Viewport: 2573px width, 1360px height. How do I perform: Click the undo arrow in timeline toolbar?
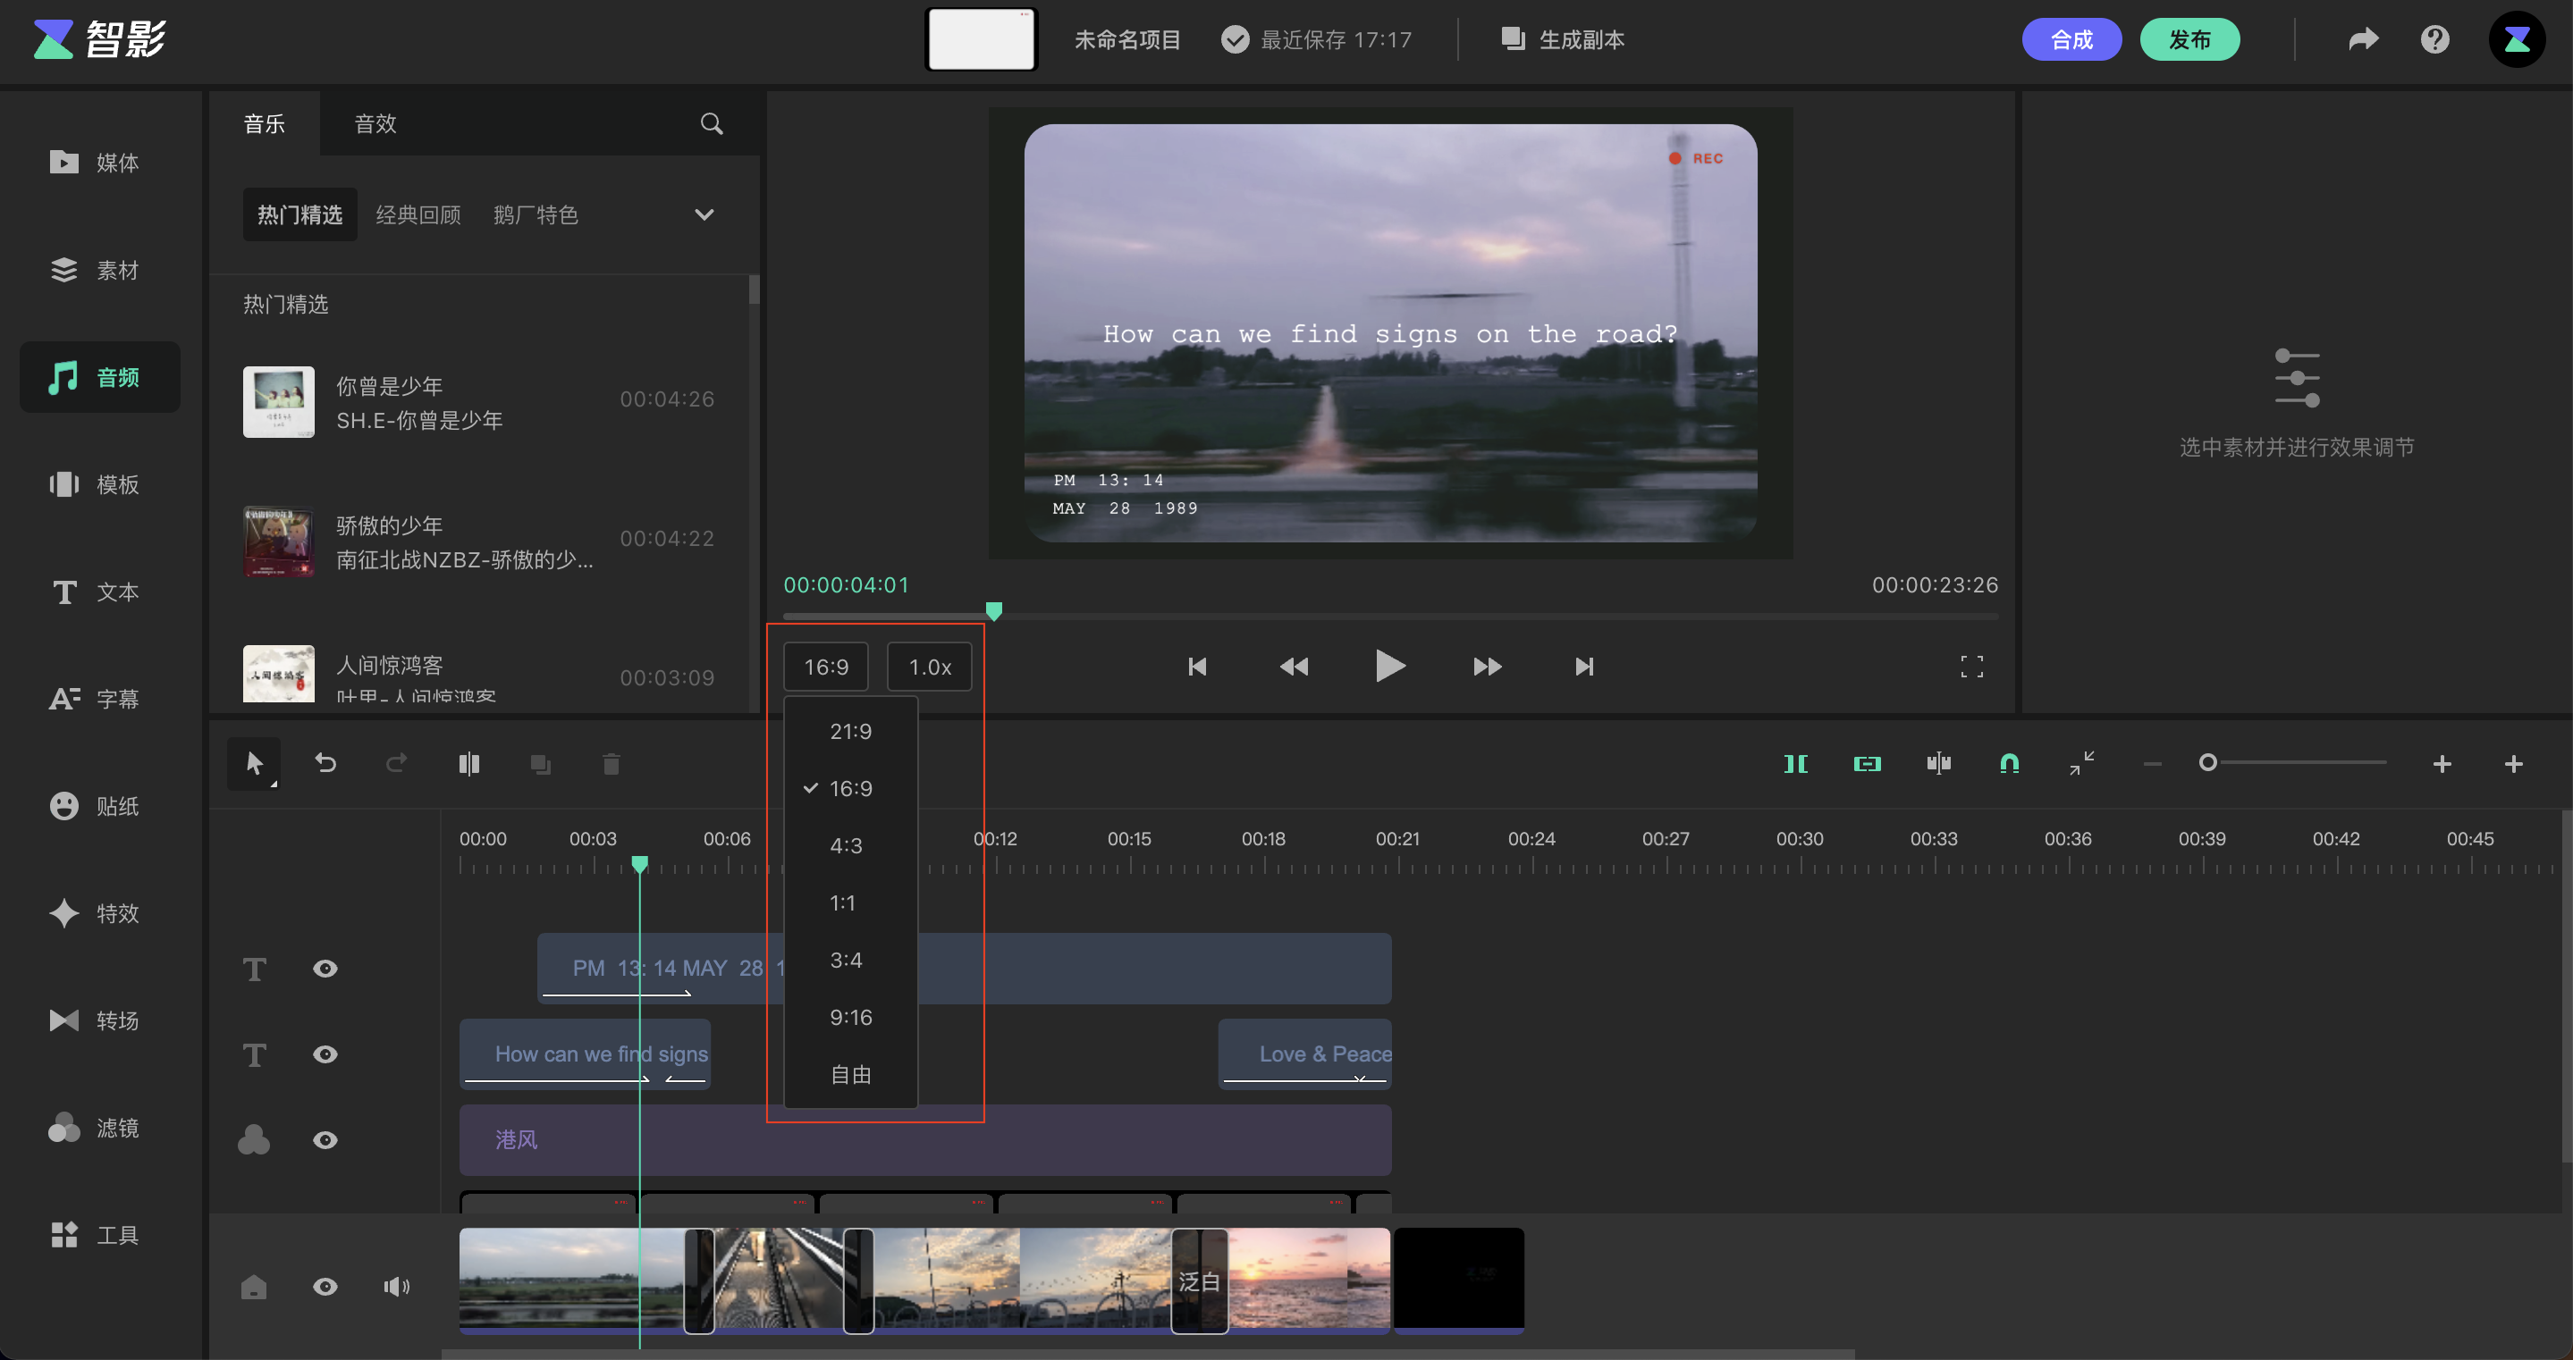point(325,764)
